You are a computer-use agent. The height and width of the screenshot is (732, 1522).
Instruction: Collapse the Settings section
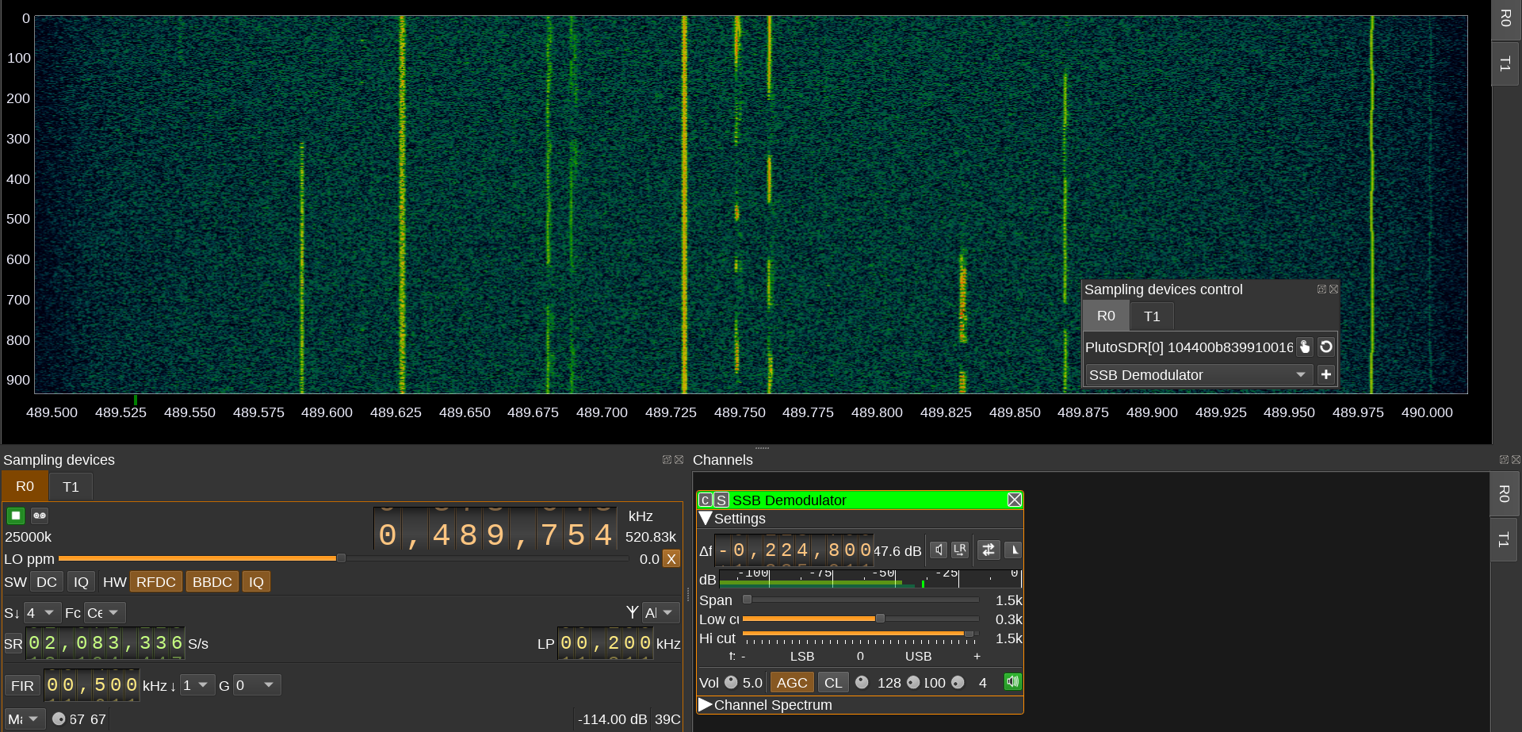706,519
